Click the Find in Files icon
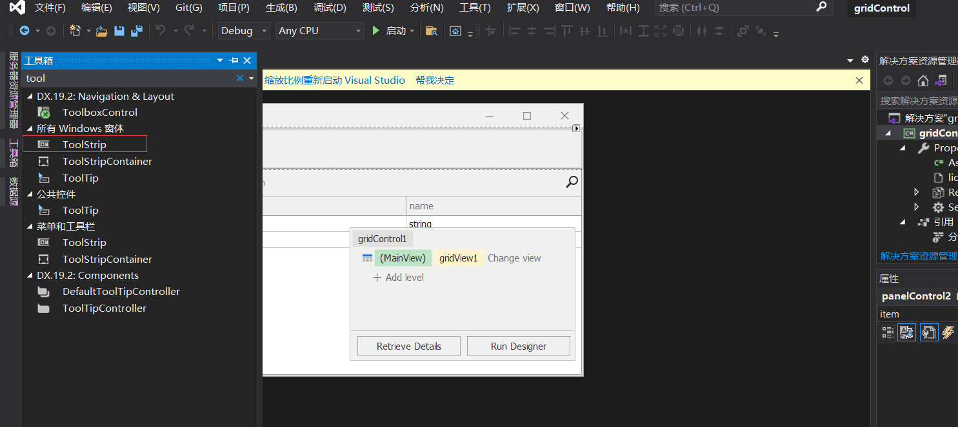The height and width of the screenshot is (427, 958). pyautogui.click(x=431, y=30)
